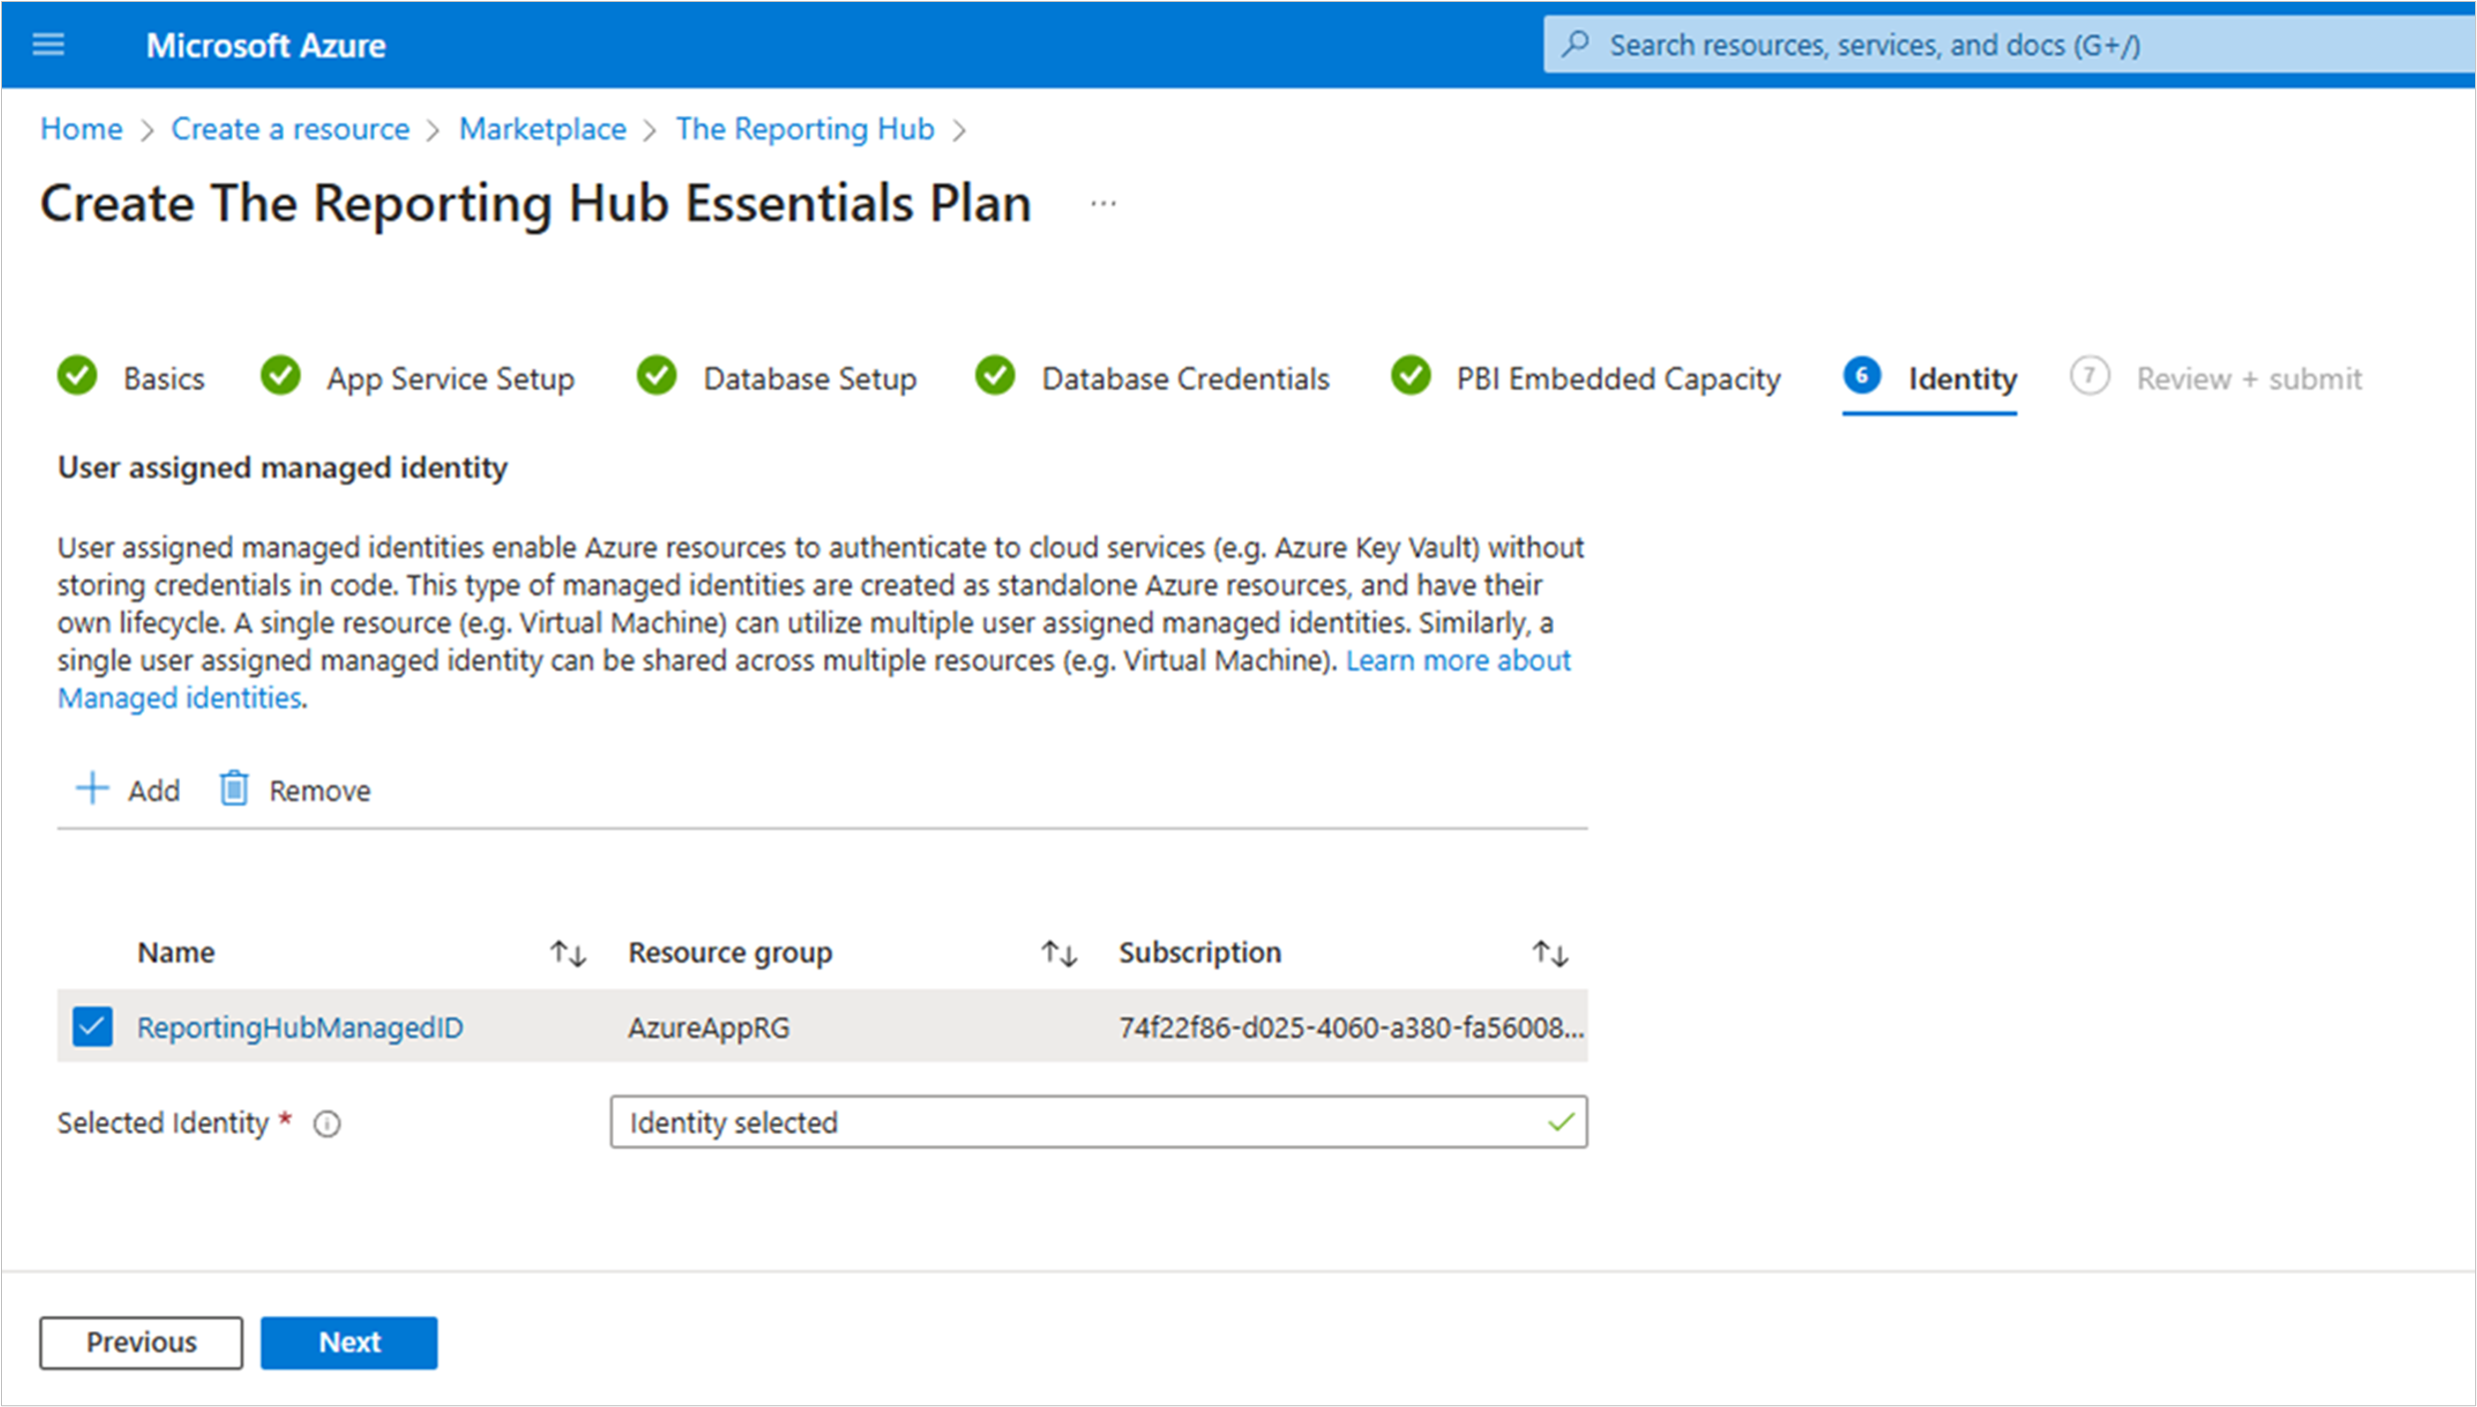Click the ellipsis next to page title
Screen dimensions: 2477x1407
[1103, 204]
